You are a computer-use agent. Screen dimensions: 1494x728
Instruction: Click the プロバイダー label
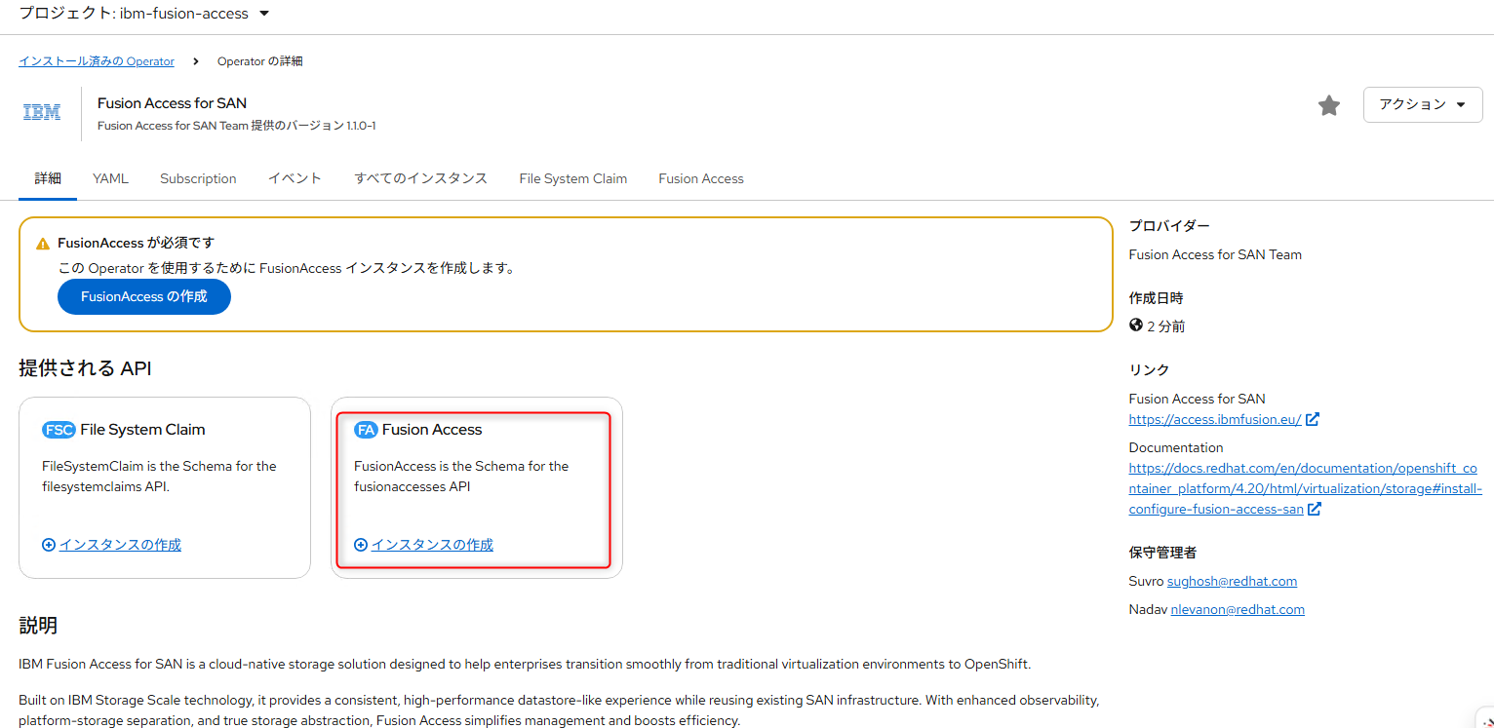pyautogui.click(x=1169, y=226)
